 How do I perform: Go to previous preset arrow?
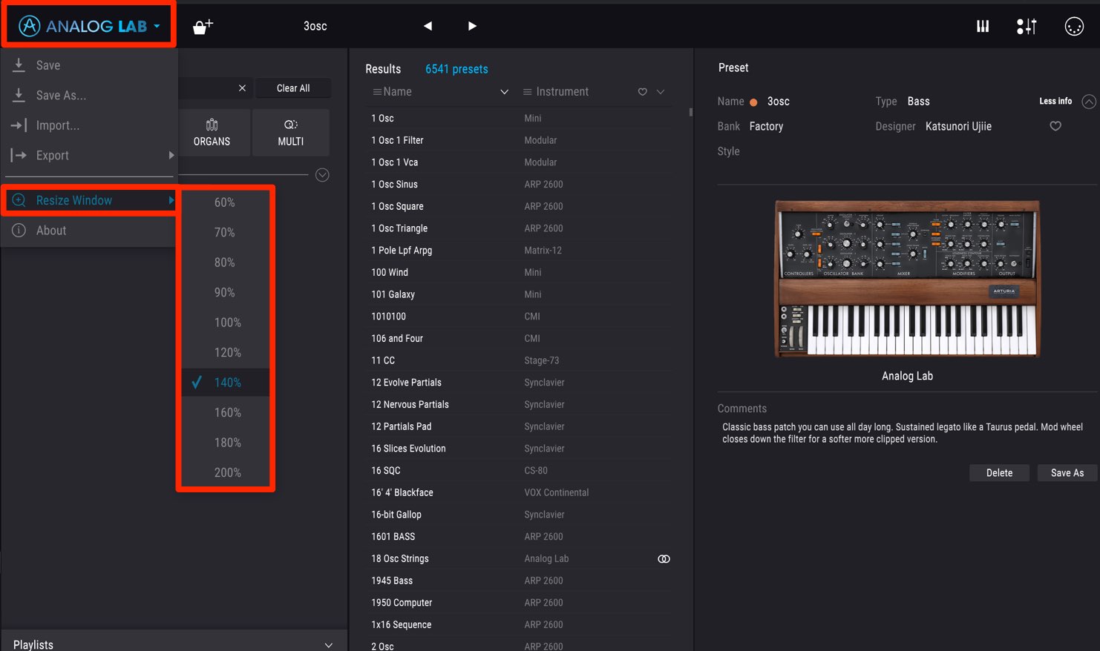coord(428,26)
